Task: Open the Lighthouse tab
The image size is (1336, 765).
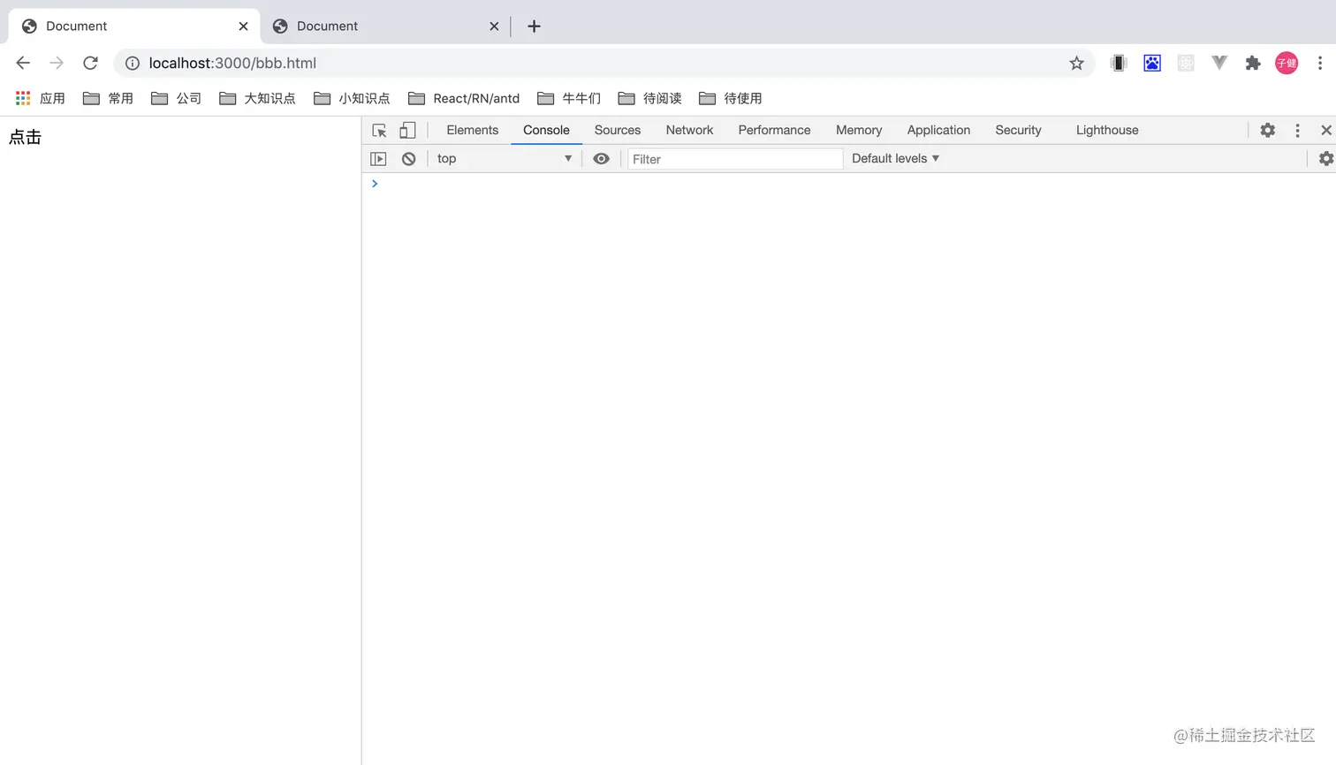Action: pos(1107,130)
